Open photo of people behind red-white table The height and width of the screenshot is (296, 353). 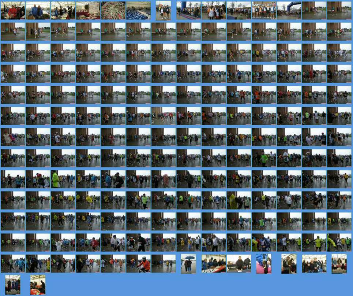pos(214,263)
